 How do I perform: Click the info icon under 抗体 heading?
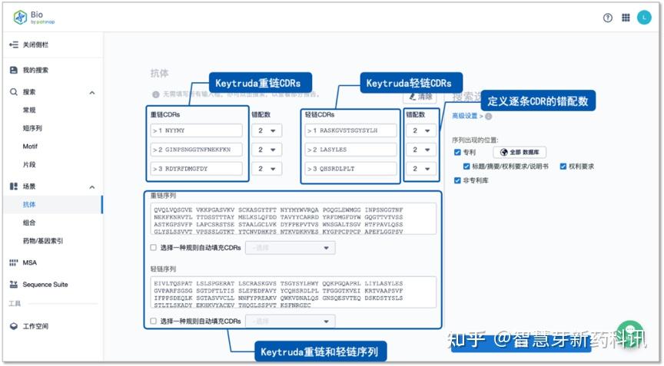pyautogui.click(x=156, y=94)
